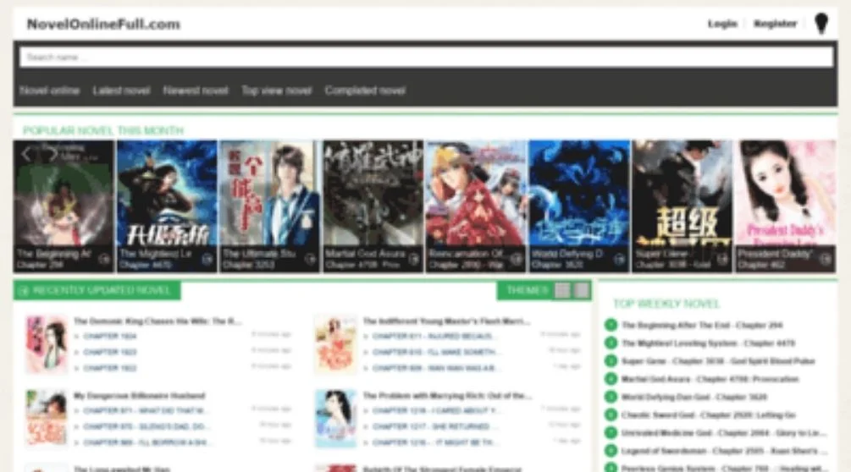The width and height of the screenshot is (851, 472).
Task: Click the round arrow icon on Super Gene card
Action: 722,260
